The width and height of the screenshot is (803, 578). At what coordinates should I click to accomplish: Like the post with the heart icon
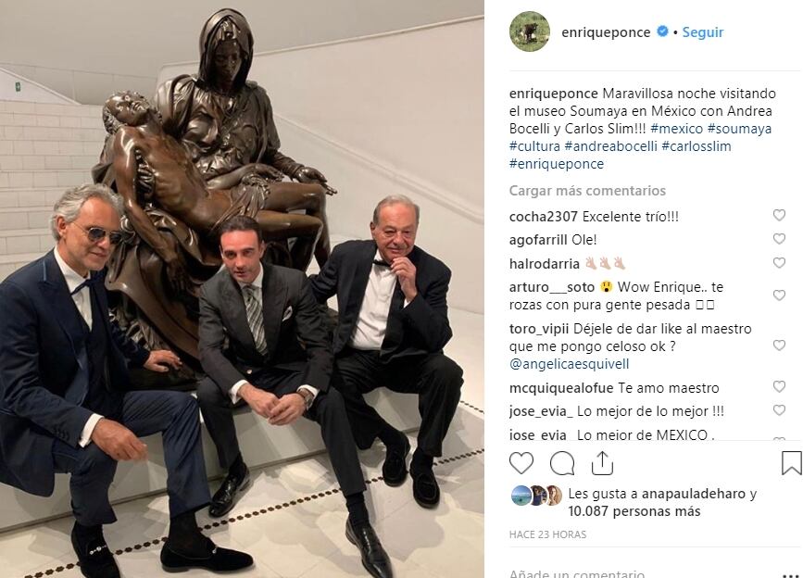521,463
